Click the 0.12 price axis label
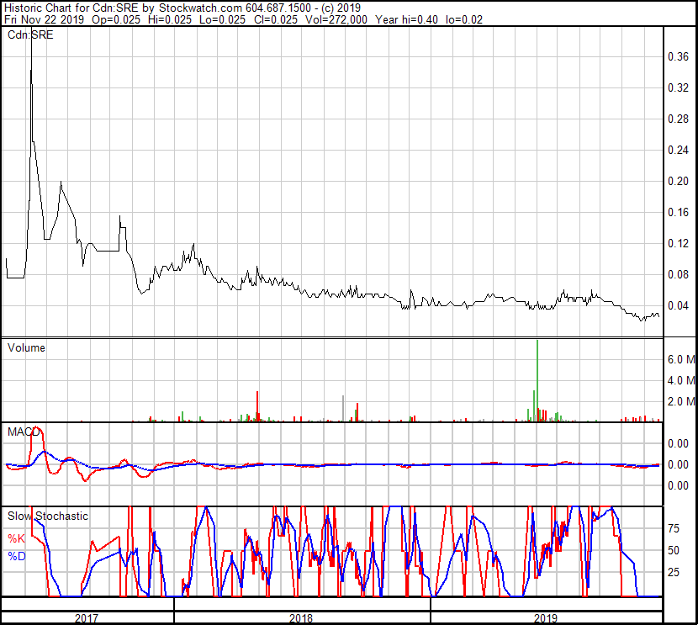The height and width of the screenshot is (625, 698). point(678,243)
